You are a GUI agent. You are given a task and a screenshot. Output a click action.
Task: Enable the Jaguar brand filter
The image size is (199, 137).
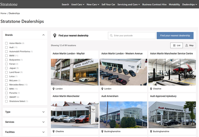[6, 68]
